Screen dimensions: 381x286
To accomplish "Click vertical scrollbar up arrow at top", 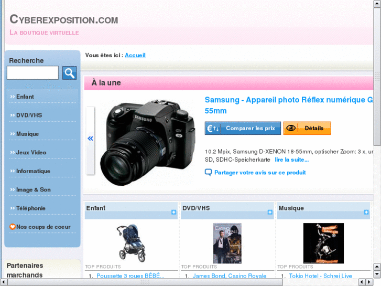I will tap(377, 4).
